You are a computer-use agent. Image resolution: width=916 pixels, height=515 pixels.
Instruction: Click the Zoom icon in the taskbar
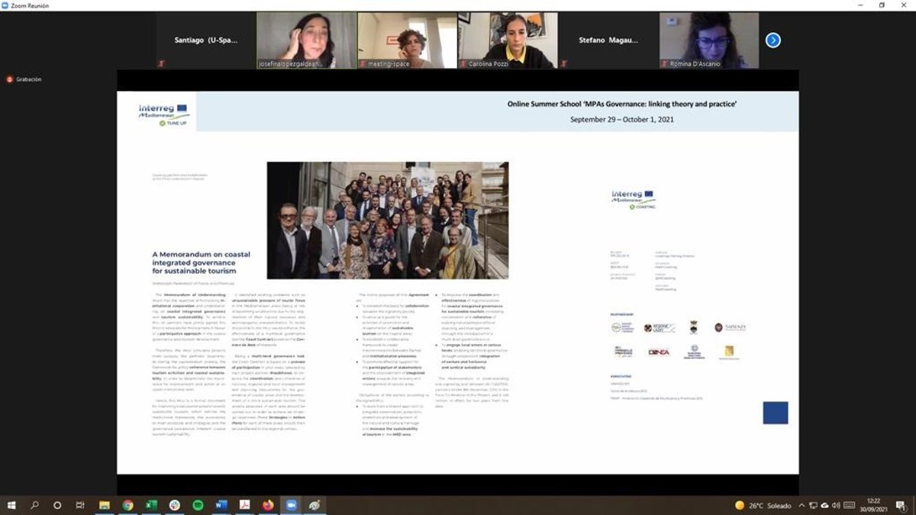tap(291, 505)
